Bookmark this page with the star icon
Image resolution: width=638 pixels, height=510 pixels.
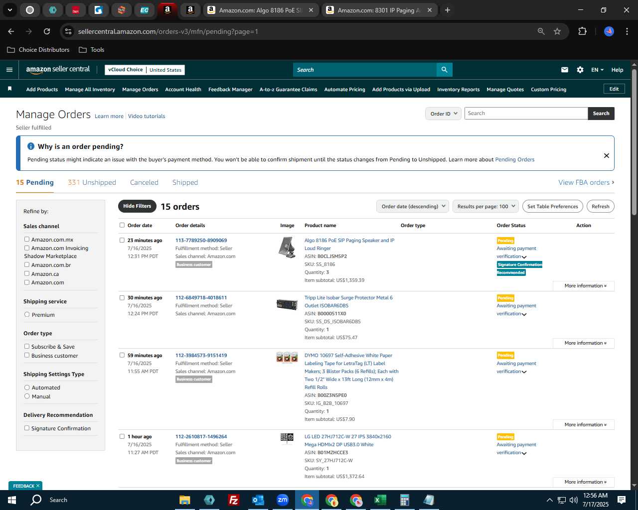click(557, 31)
